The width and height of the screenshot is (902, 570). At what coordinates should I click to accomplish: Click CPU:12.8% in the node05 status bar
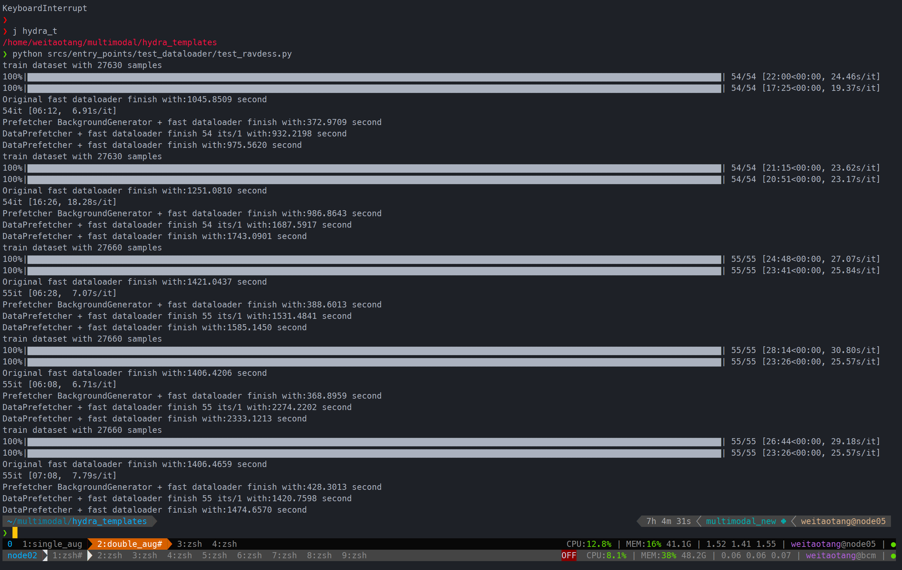click(x=589, y=544)
